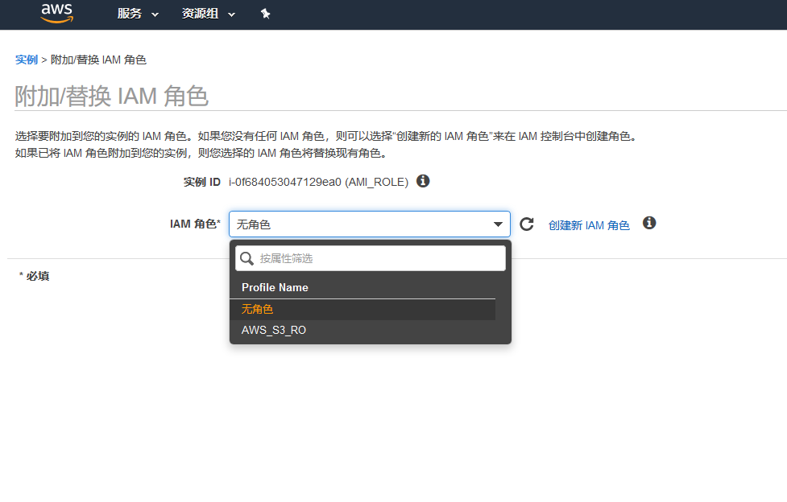Open the 创建新 IAM 角色 link

(589, 225)
